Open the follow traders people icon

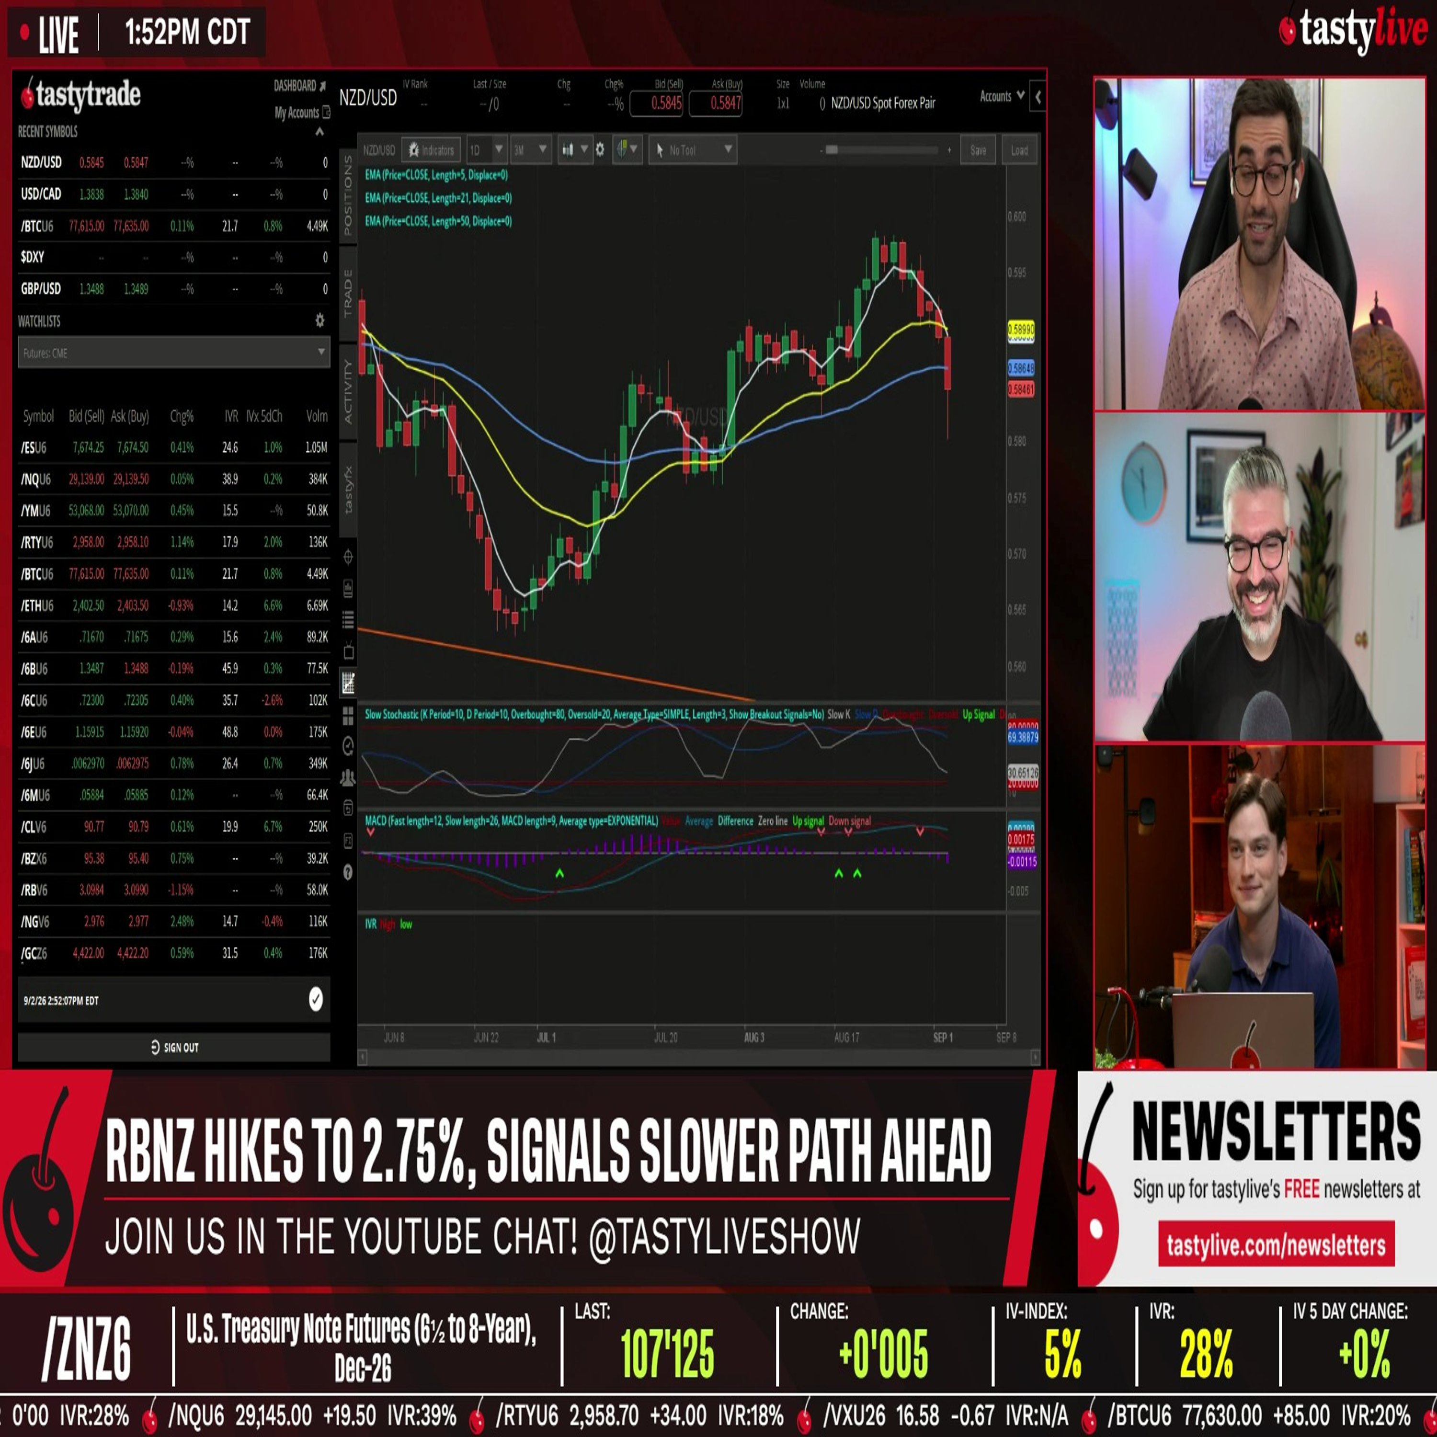point(348,778)
